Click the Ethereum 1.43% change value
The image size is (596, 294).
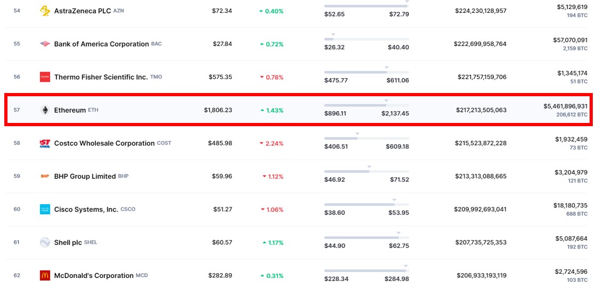272,110
